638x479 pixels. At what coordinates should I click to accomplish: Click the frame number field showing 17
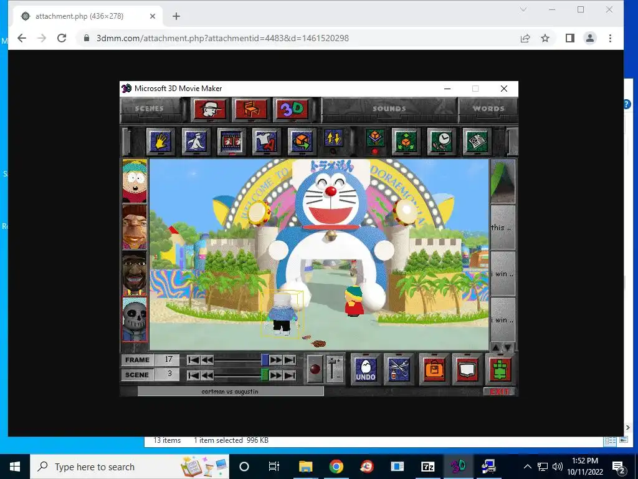click(x=167, y=360)
